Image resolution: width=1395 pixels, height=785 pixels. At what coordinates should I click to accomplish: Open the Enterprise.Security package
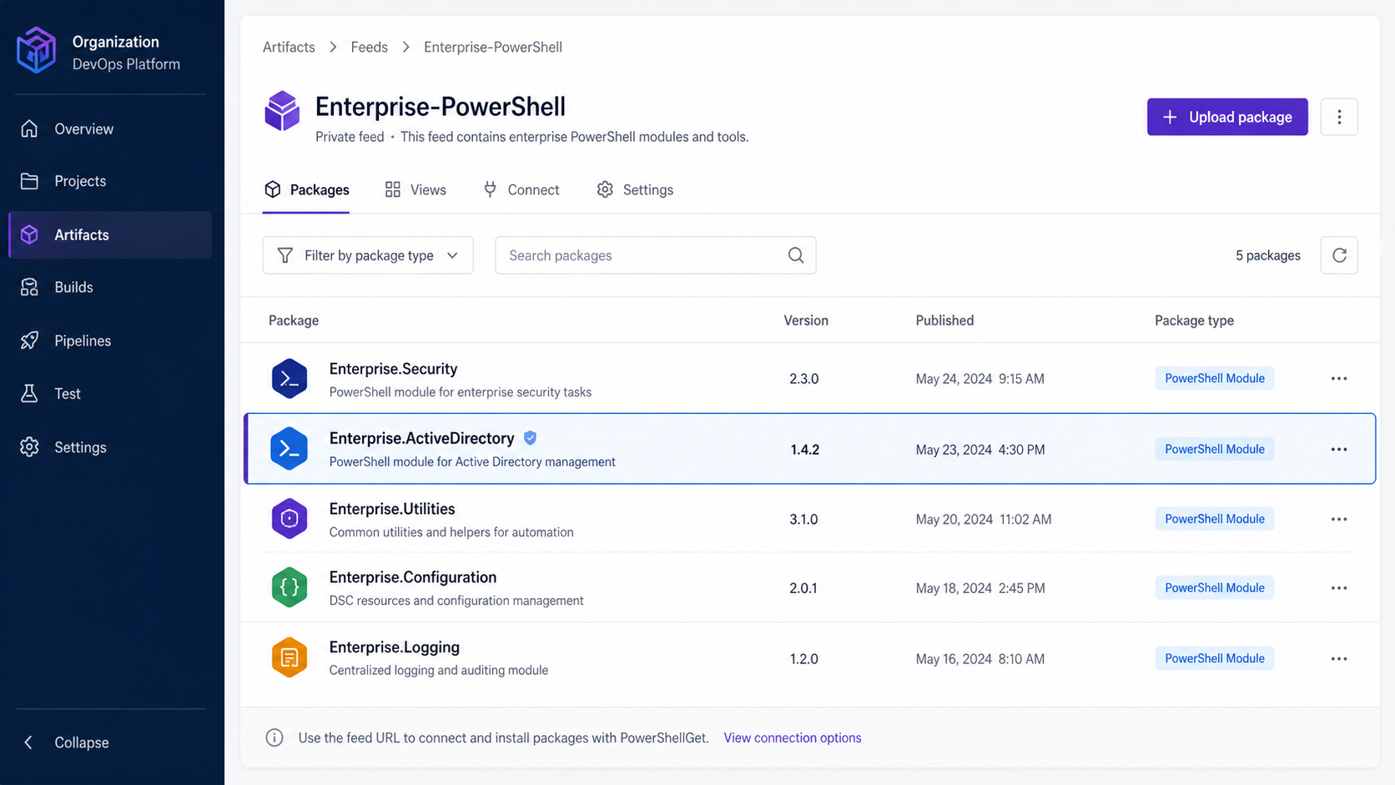[x=393, y=369]
